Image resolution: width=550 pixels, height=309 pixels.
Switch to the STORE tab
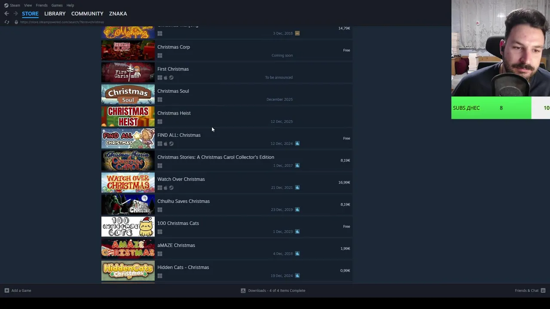[x=30, y=14]
